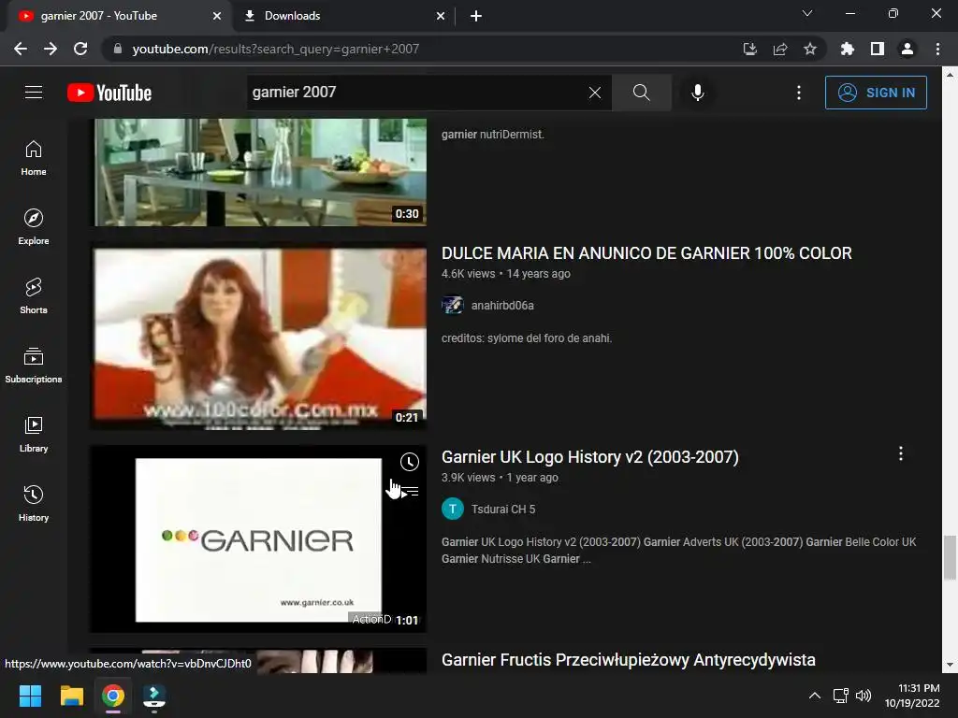Open Garnier UK Logo History v2 video title
Screen dimensions: 958x718
click(590, 457)
